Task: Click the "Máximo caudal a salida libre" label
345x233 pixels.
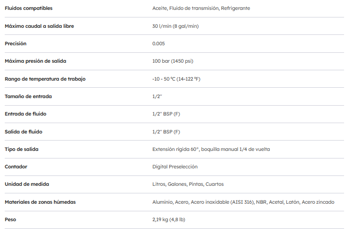Action: (39, 26)
